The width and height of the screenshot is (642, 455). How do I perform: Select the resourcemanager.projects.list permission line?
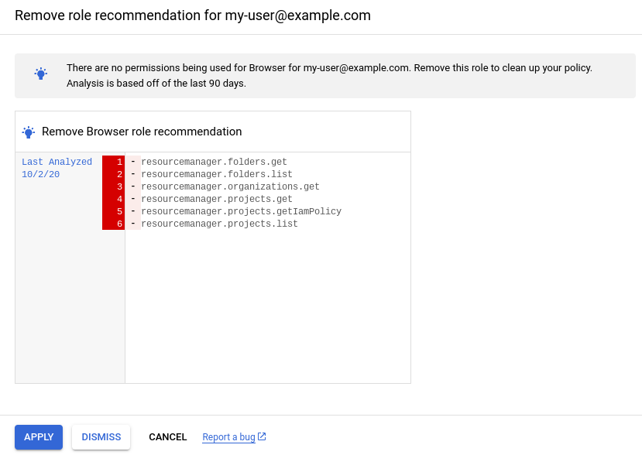click(219, 224)
